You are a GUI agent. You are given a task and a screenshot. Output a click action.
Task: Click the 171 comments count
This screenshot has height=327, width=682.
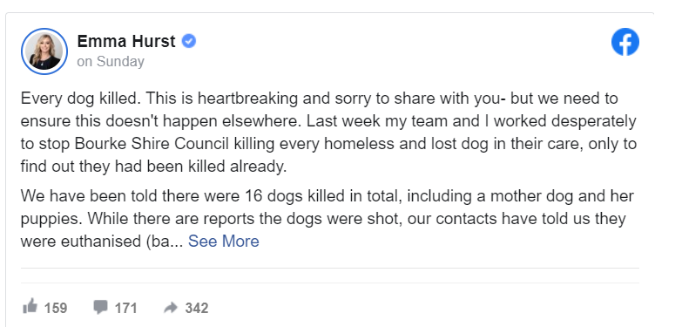tap(125, 309)
